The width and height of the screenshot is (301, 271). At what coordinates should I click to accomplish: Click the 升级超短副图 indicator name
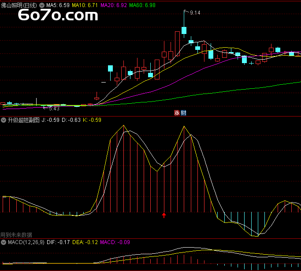[24, 120]
